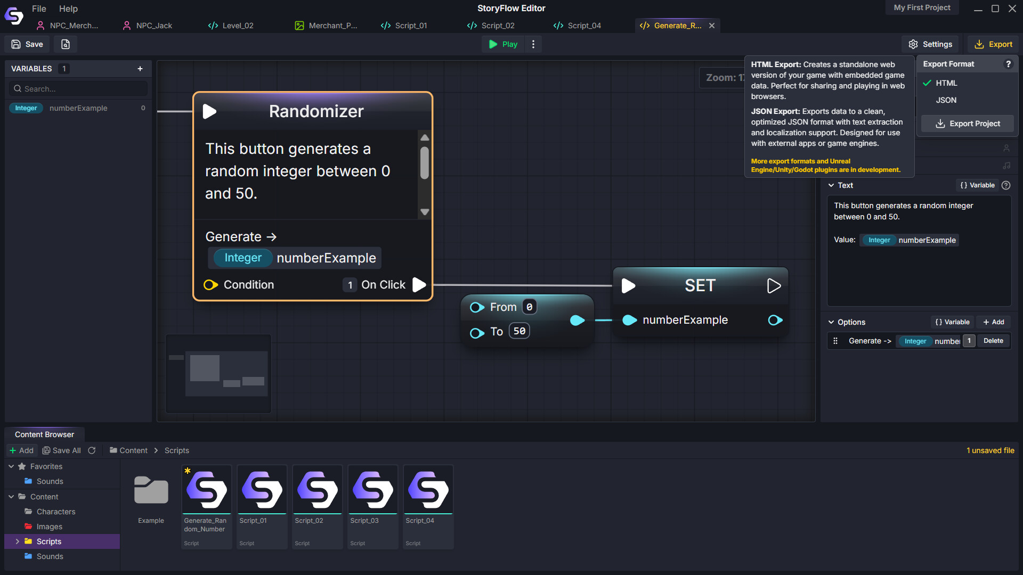Open the music/audio panel icon on the right sidebar
This screenshot has height=575, width=1023.
click(x=1006, y=166)
